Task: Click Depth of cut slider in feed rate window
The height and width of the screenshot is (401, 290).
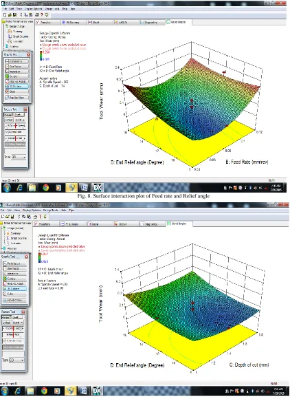Action: (15, 138)
